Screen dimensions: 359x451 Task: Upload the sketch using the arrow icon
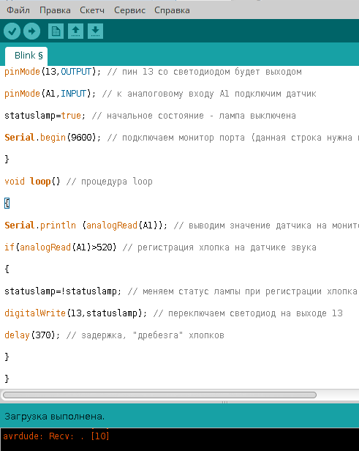click(x=31, y=31)
